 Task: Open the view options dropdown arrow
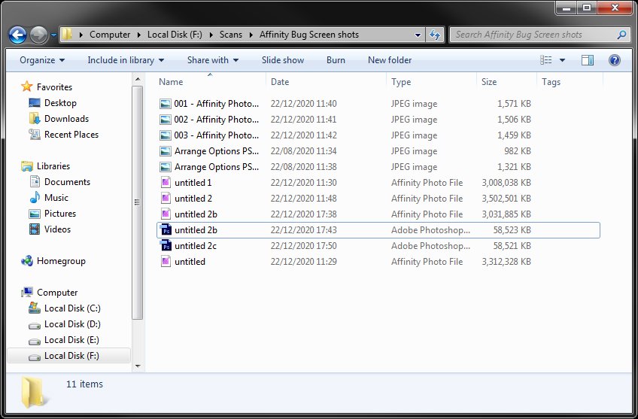(562, 60)
